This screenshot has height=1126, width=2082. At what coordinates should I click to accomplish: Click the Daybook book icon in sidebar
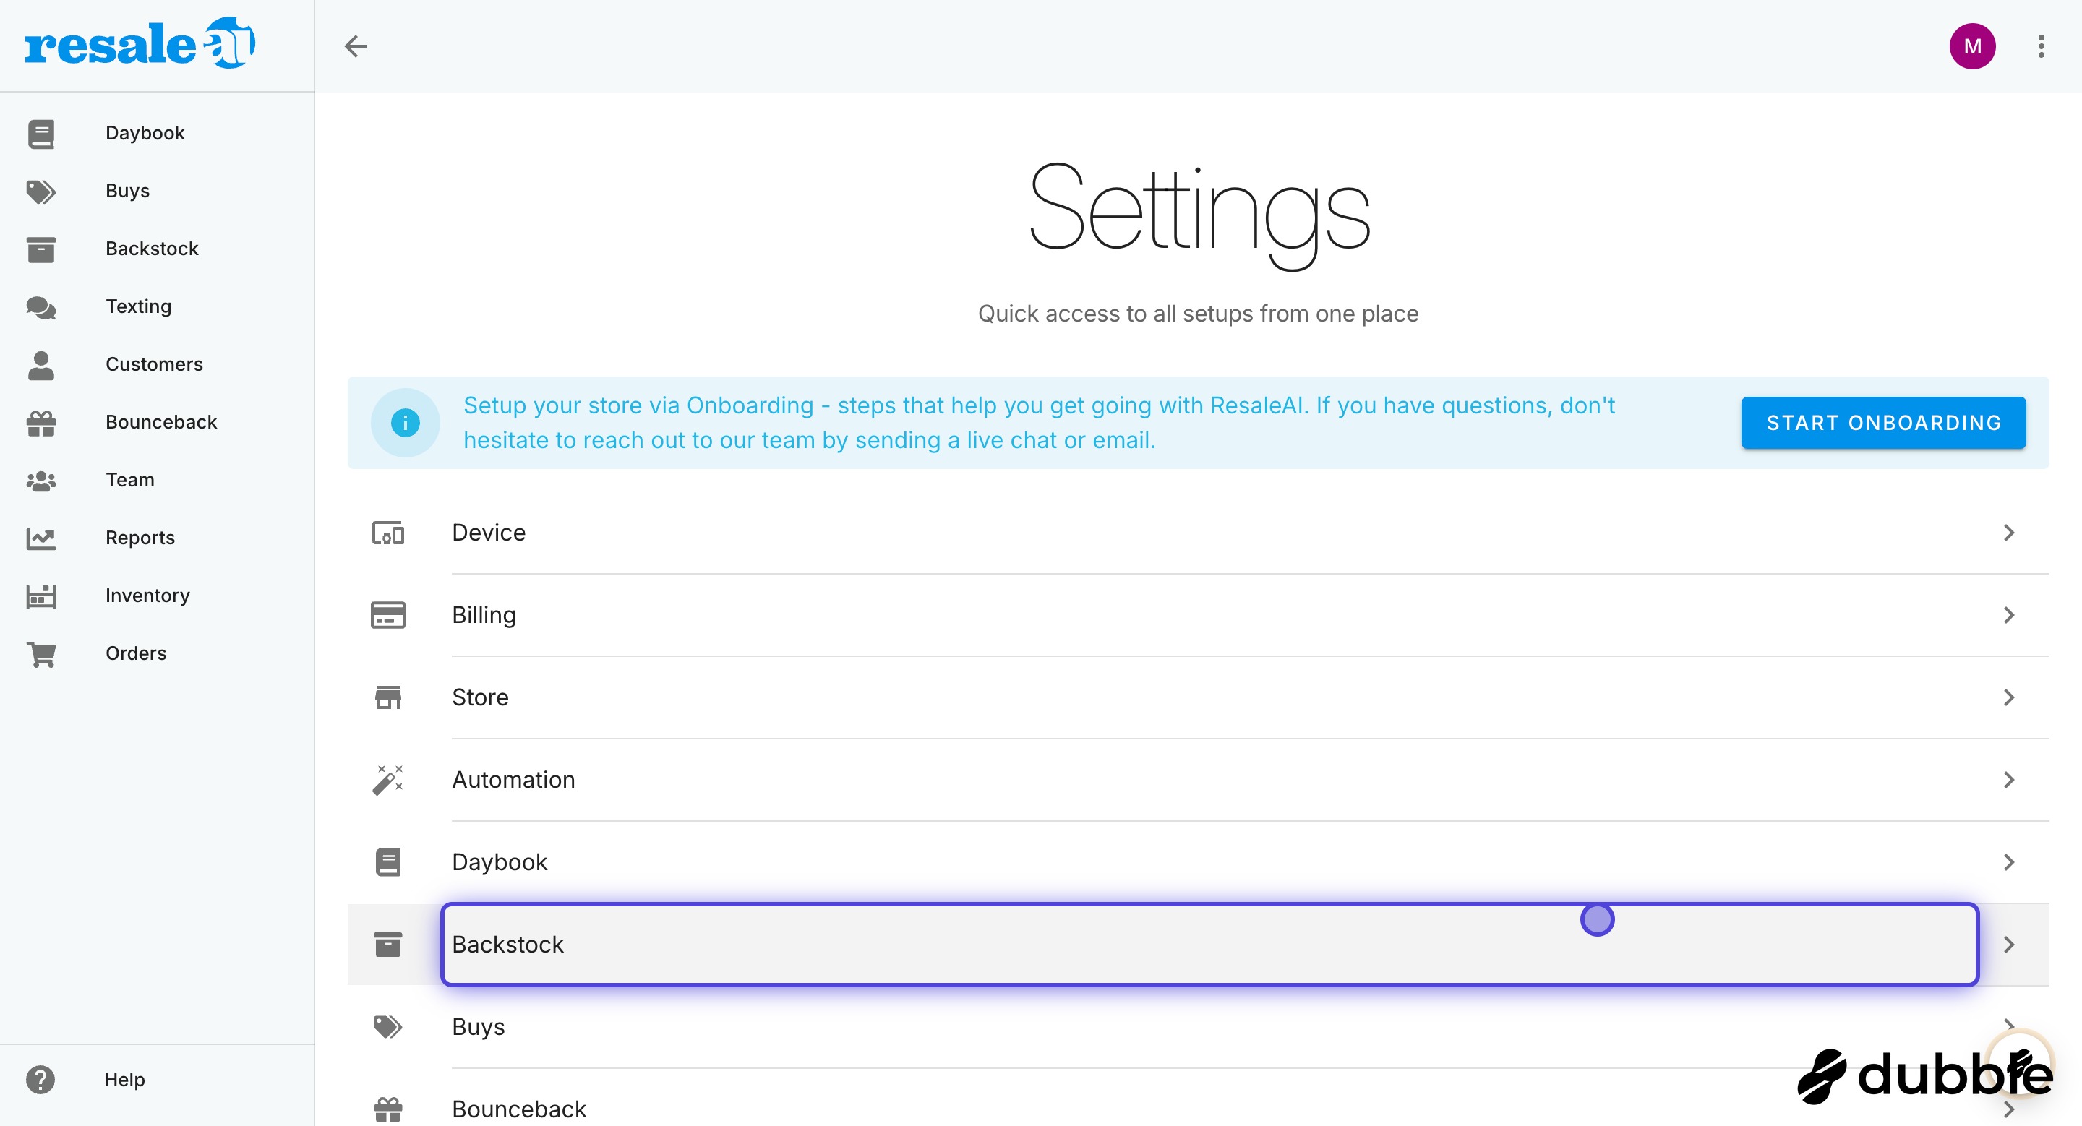[40, 133]
